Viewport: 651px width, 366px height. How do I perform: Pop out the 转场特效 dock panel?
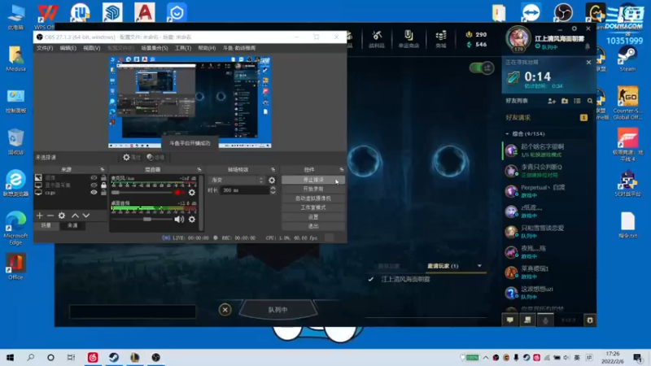[273, 170]
